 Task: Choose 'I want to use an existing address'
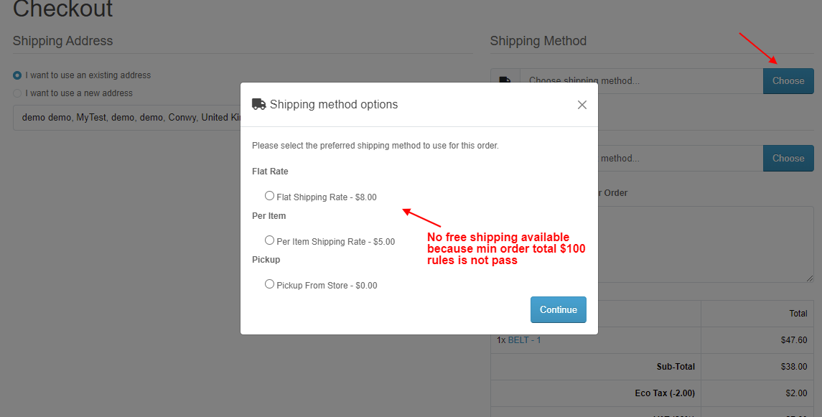tap(17, 75)
